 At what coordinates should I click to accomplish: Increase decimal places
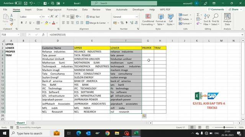[132, 23]
